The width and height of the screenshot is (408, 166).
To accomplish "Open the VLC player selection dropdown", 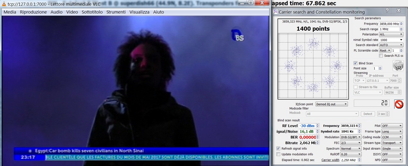I will click(x=368, y=92).
